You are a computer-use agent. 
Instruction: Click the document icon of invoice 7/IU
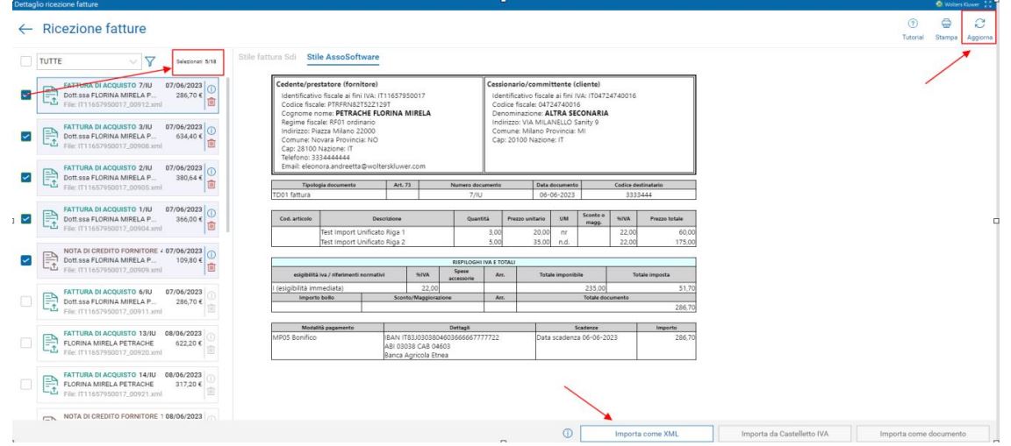pos(51,96)
